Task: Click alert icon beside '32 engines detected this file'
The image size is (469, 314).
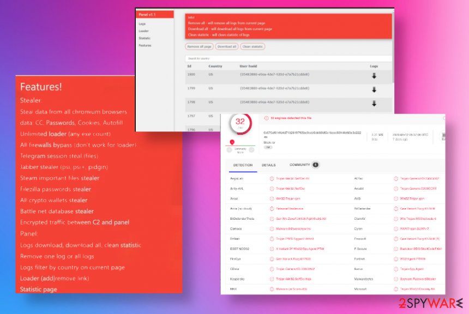Action: point(266,118)
